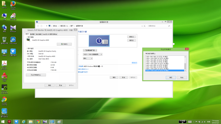Click Cancel in the Screen Resolution window
This screenshot has height=124, width=221.
(x=123, y=77)
